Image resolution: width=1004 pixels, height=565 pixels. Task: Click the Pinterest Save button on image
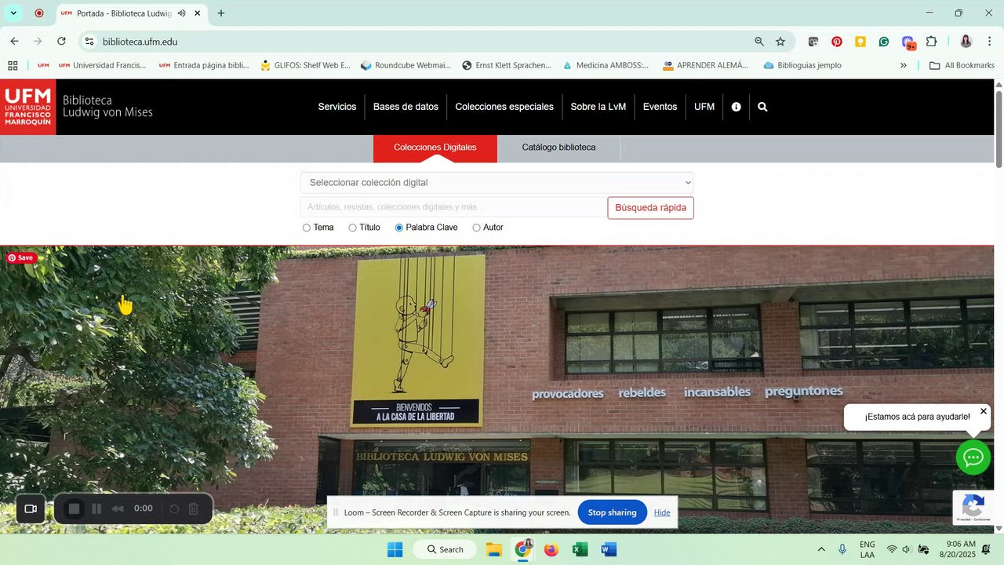point(21,257)
